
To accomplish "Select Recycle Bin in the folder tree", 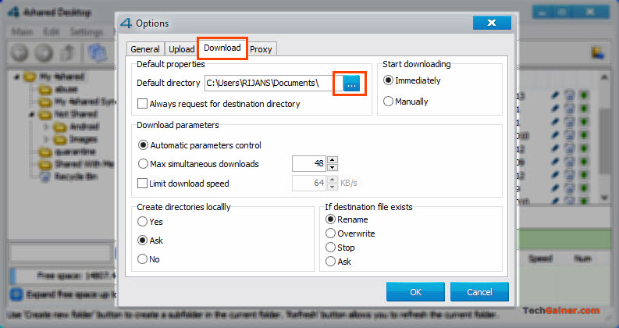I will [69, 176].
